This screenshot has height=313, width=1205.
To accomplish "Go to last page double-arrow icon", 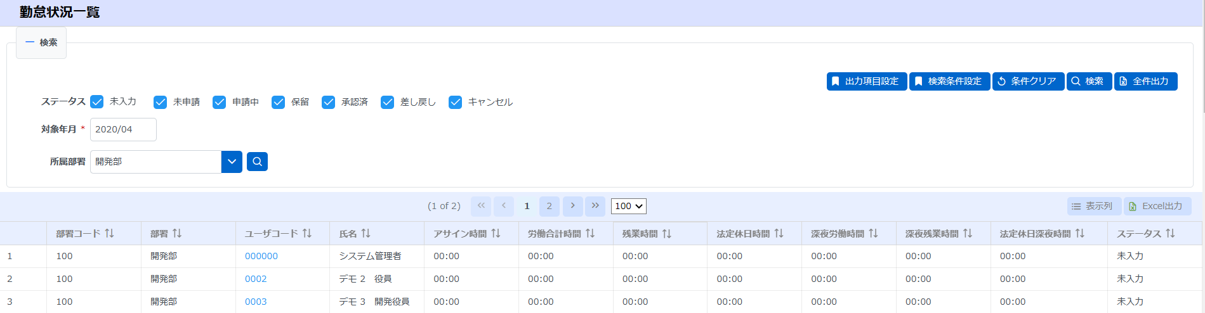I will [x=595, y=206].
